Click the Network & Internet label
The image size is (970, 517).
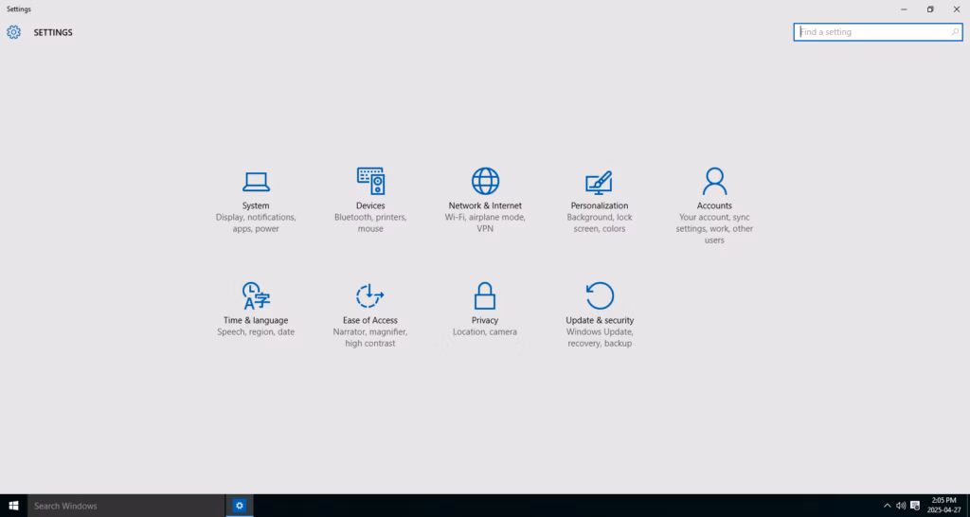[x=485, y=205]
